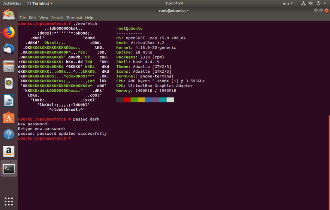Image resolution: width=330 pixels, height=210 pixels.
Task: Click the volume icon in the top bar
Action: 310,3
